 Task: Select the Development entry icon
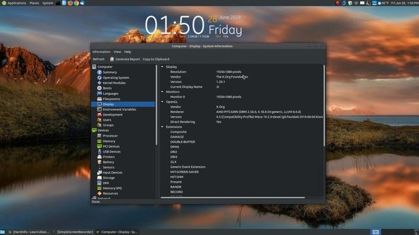point(100,115)
